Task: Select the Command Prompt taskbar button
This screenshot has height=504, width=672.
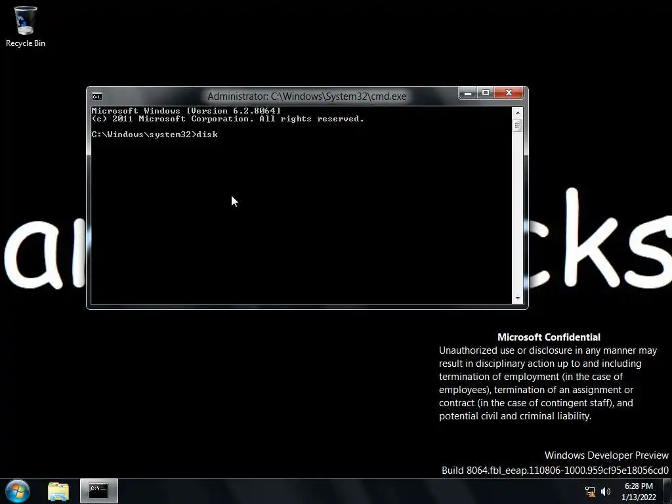Action: coord(99,491)
